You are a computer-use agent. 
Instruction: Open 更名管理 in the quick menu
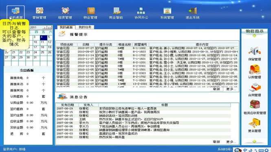254,125
